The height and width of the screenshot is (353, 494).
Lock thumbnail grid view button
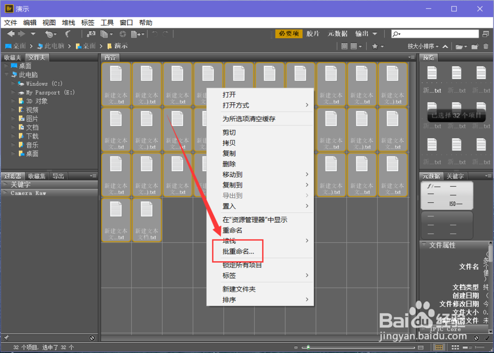coord(439,348)
